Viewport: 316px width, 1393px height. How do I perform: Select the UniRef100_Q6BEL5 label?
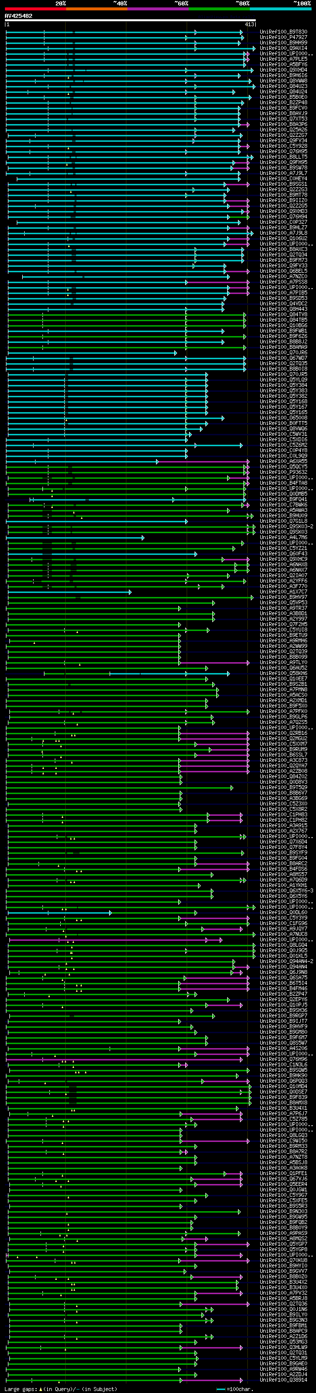pyautogui.click(x=283, y=271)
